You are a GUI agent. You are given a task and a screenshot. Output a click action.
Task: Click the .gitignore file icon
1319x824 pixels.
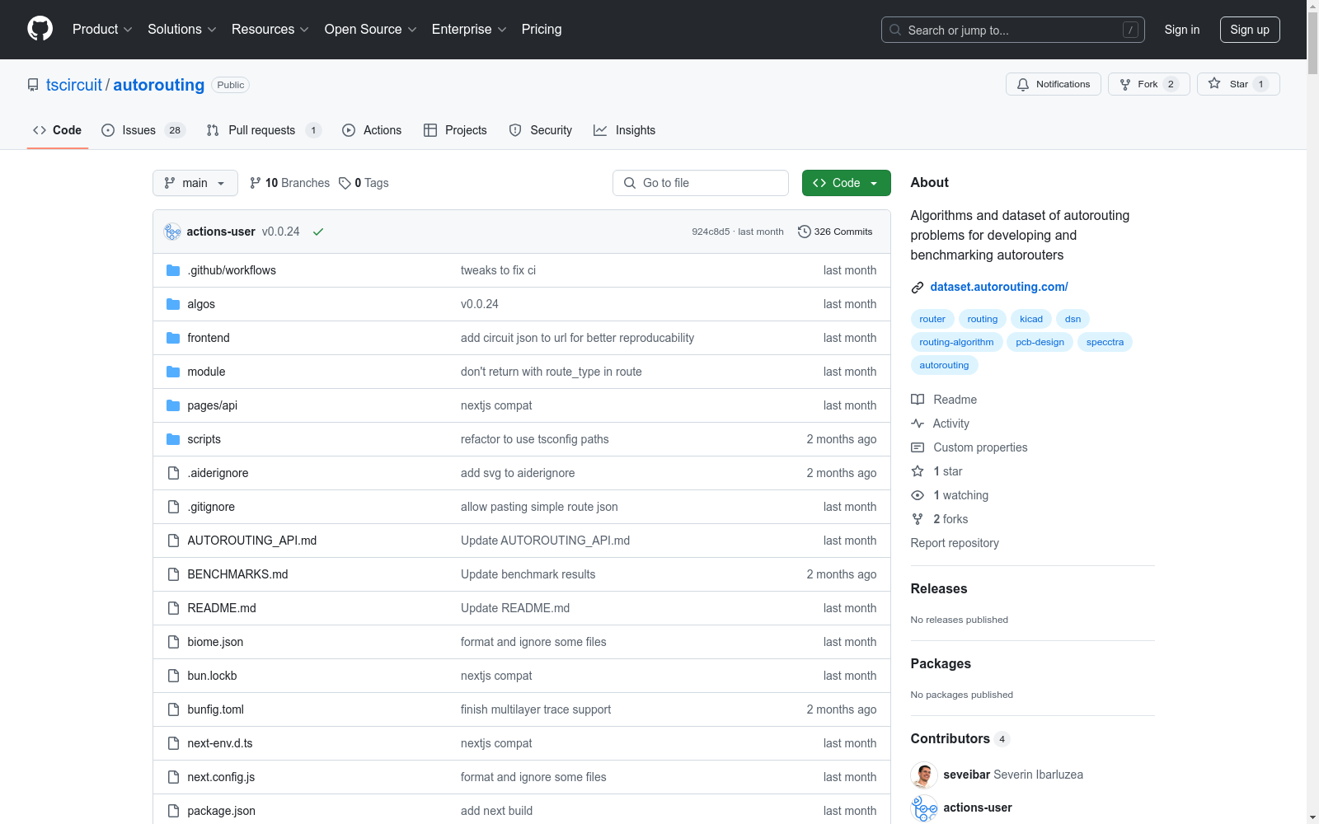point(173,507)
